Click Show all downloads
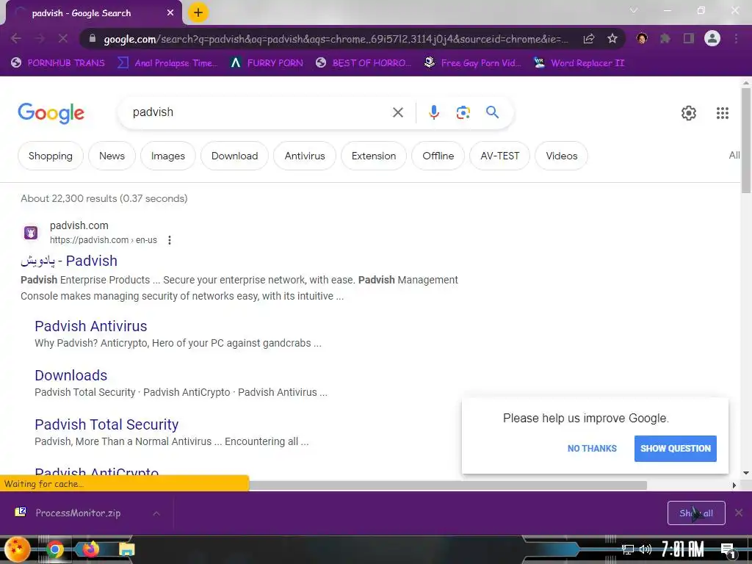This screenshot has width=752, height=564. (x=696, y=513)
